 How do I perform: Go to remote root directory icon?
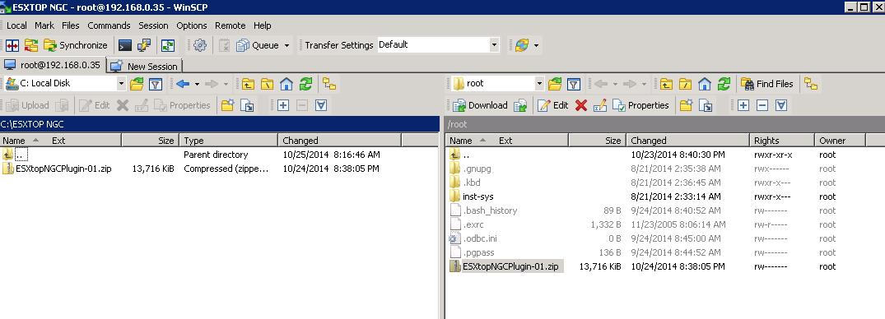pos(685,84)
